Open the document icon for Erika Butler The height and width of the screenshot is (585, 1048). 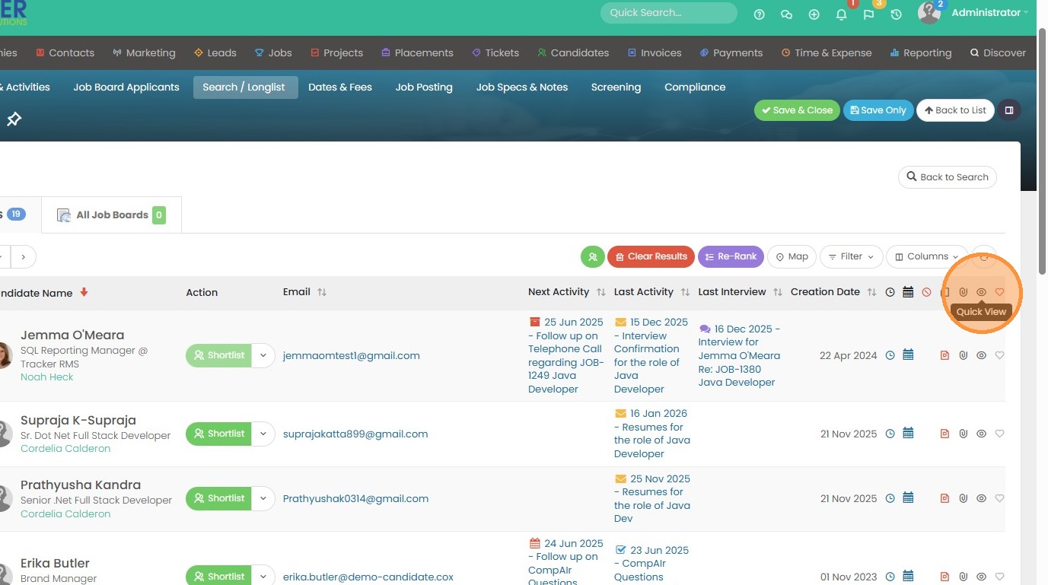(x=944, y=577)
